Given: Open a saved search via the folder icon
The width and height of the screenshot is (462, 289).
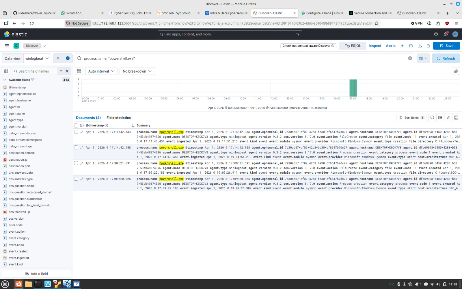Looking at the screenshot, I should (x=411, y=46).
